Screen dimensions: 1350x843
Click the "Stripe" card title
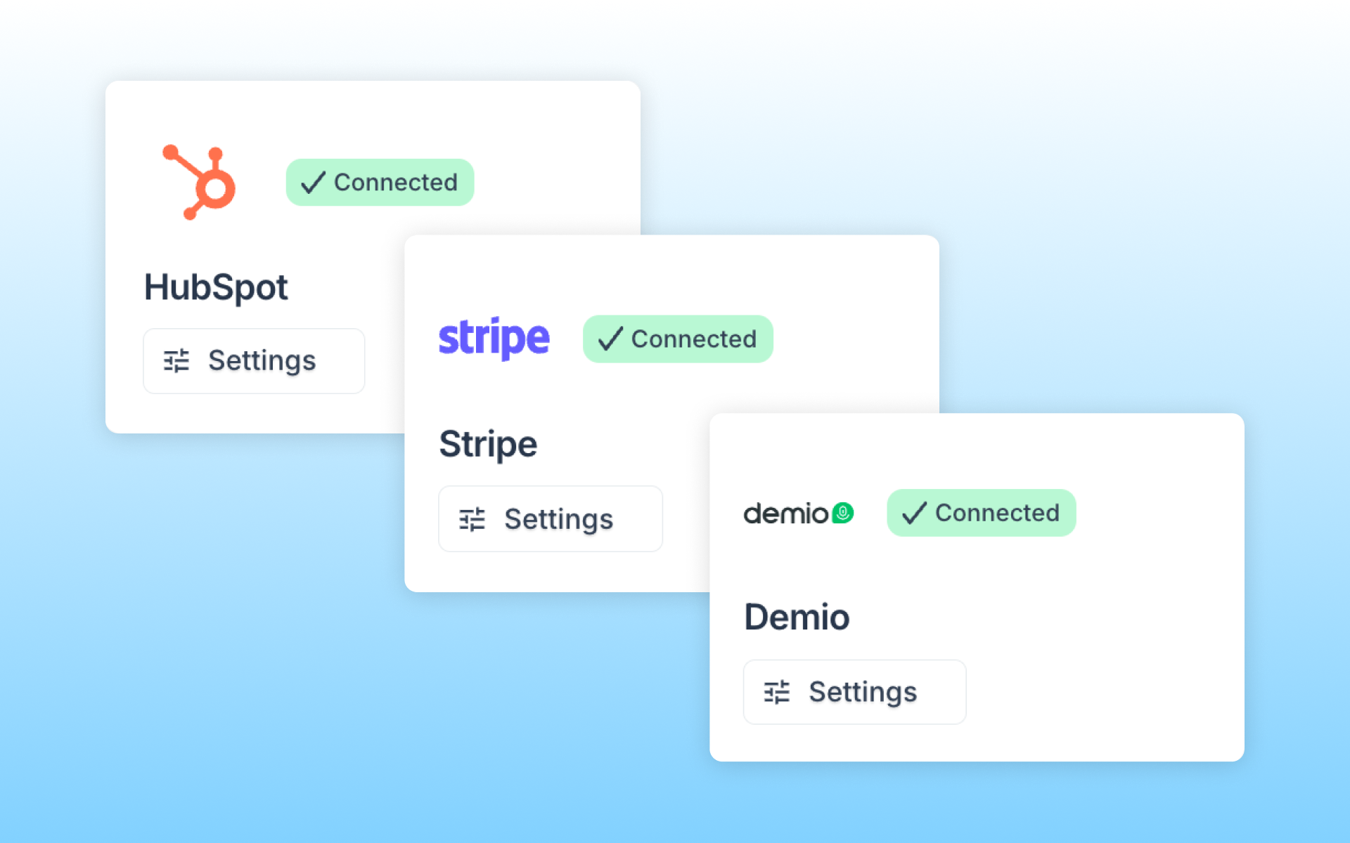coord(488,445)
